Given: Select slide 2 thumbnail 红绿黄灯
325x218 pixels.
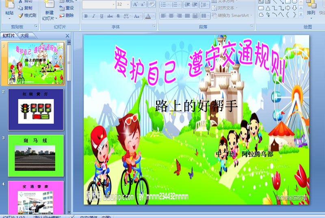Looking at the screenshot, I should pyautogui.click(x=36, y=109).
